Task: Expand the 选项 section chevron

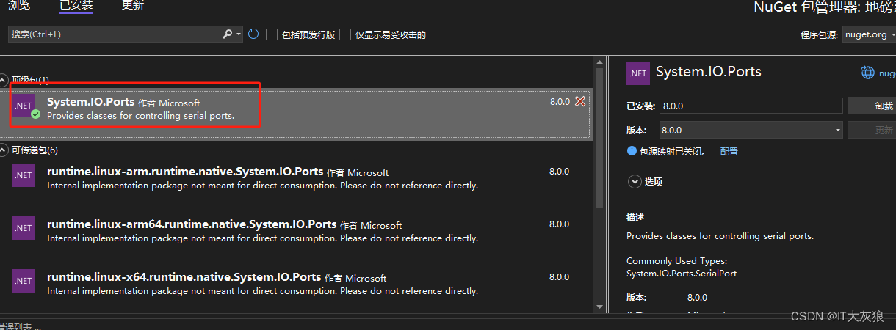Action: click(x=634, y=181)
